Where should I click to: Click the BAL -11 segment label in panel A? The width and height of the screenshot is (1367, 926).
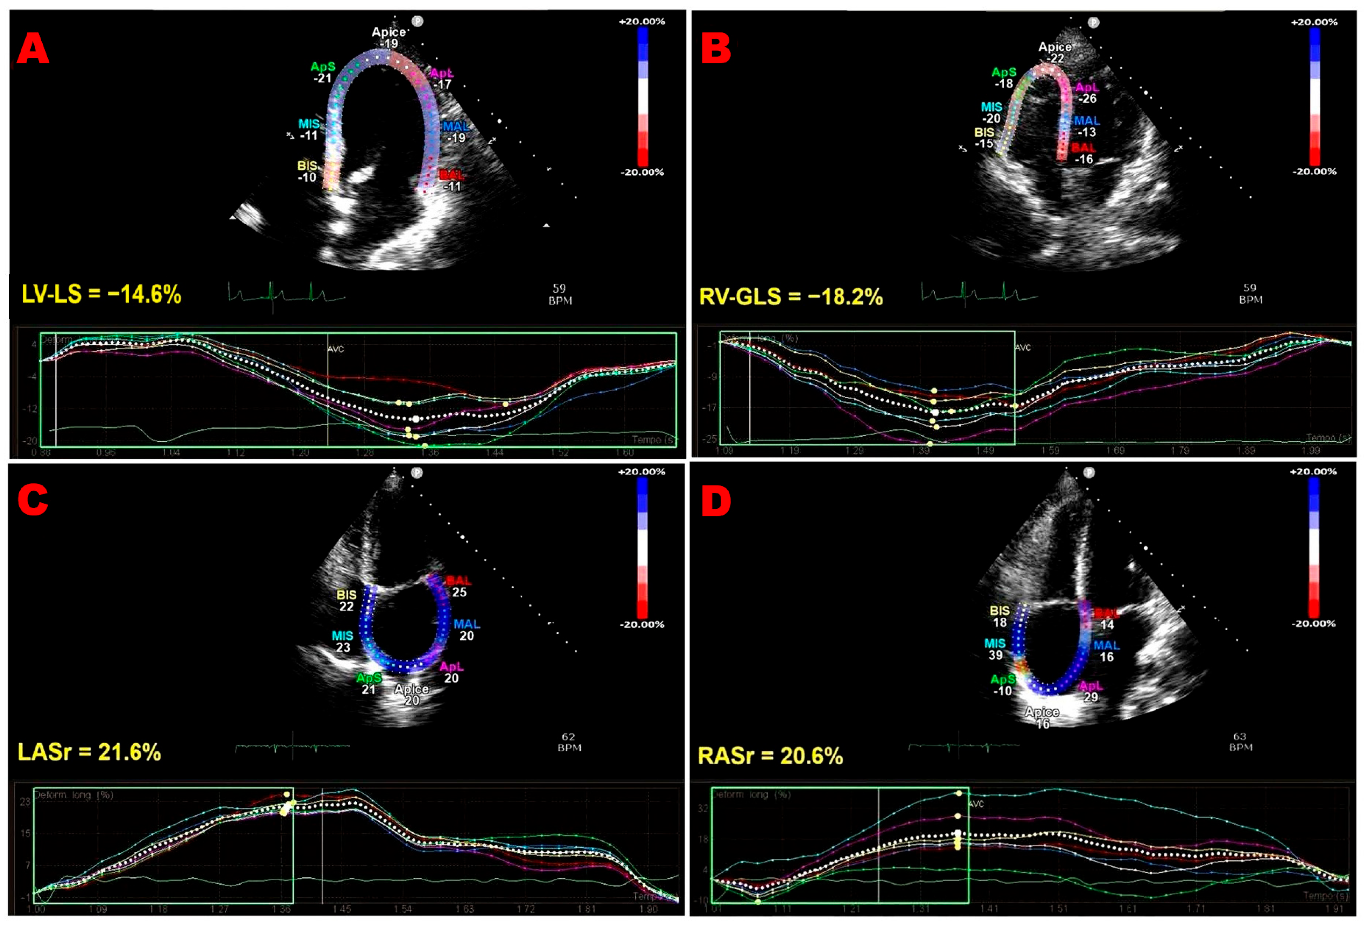tap(452, 181)
